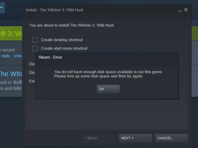Cancel the Witcher 3 installation

(172, 138)
